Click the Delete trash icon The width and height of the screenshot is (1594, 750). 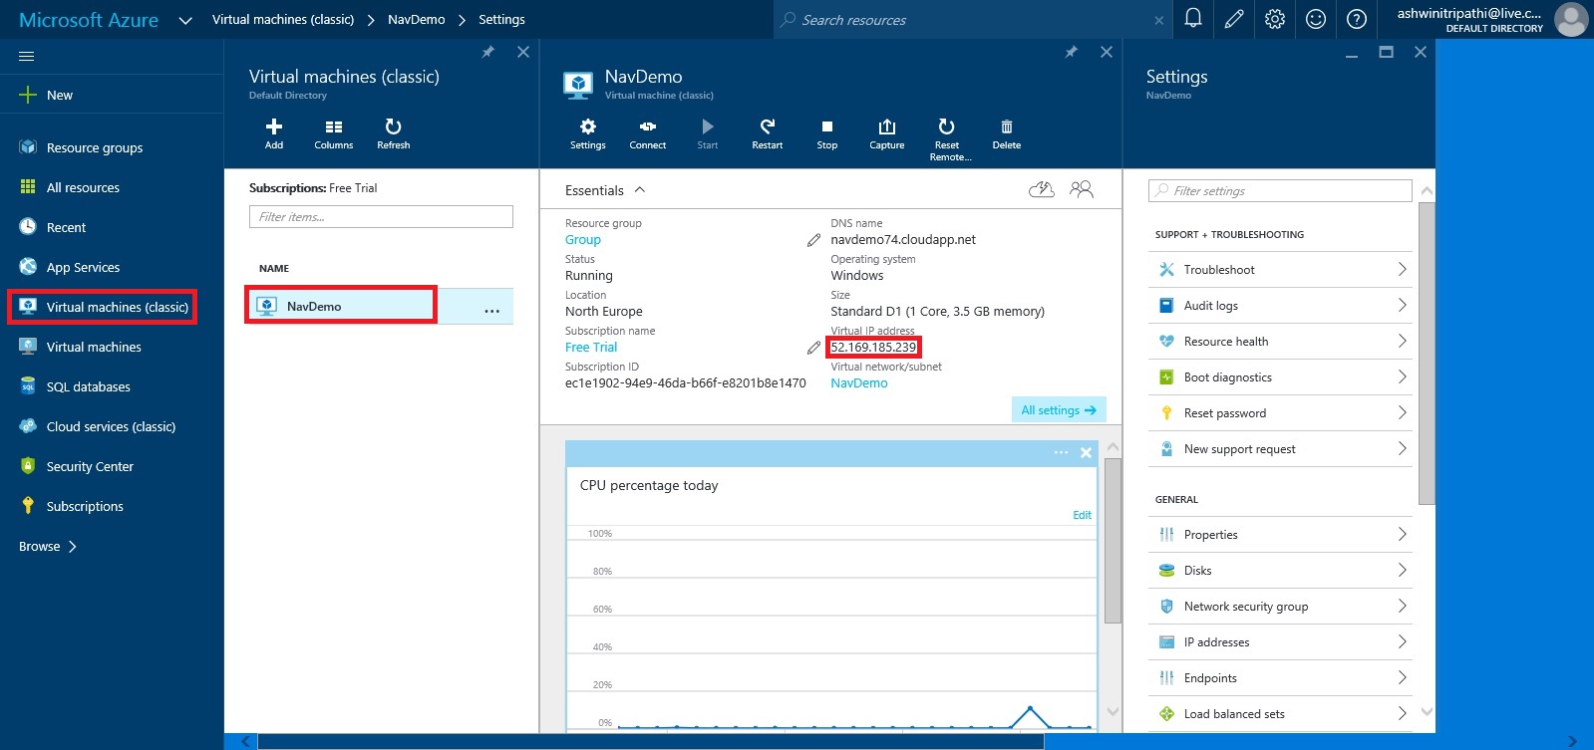pos(1006,127)
